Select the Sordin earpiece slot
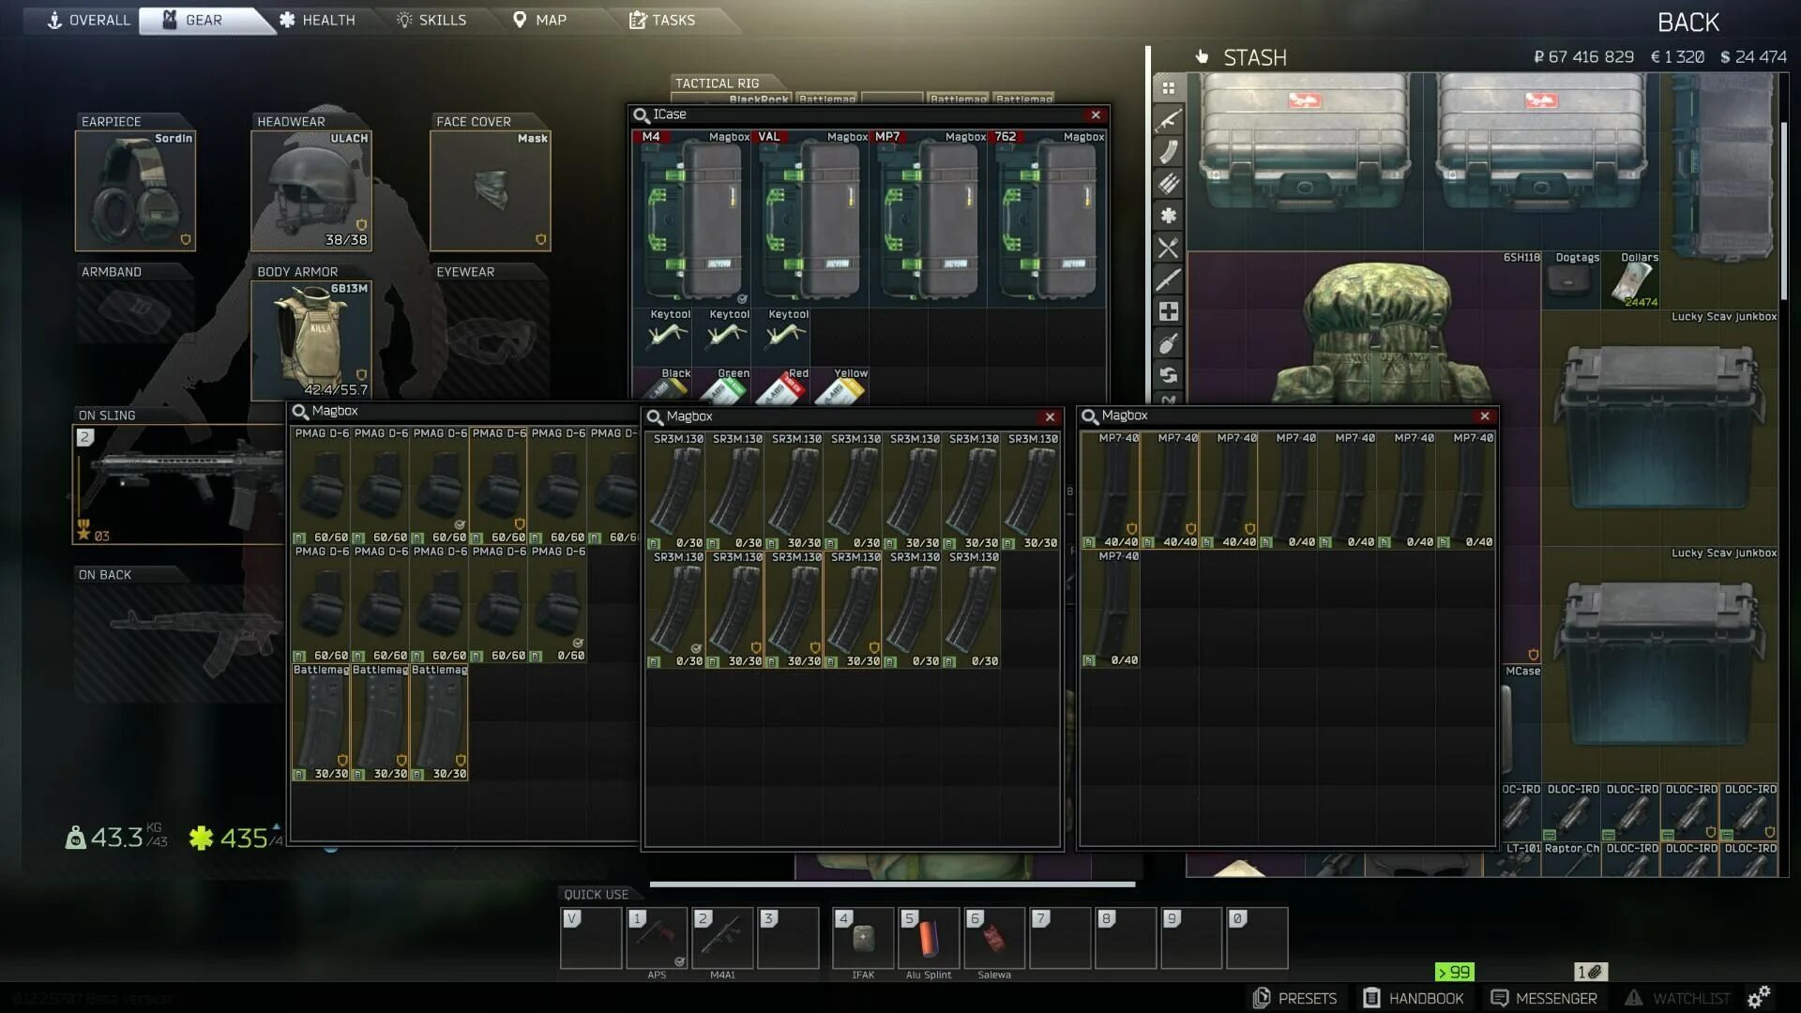Screen dimensions: 1801x1013 [135, 190]
